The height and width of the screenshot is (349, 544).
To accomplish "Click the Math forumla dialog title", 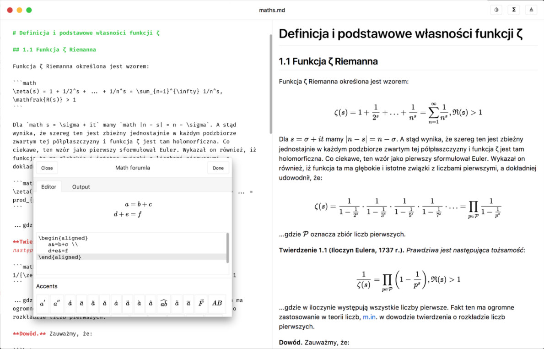I will coord(133,168).
